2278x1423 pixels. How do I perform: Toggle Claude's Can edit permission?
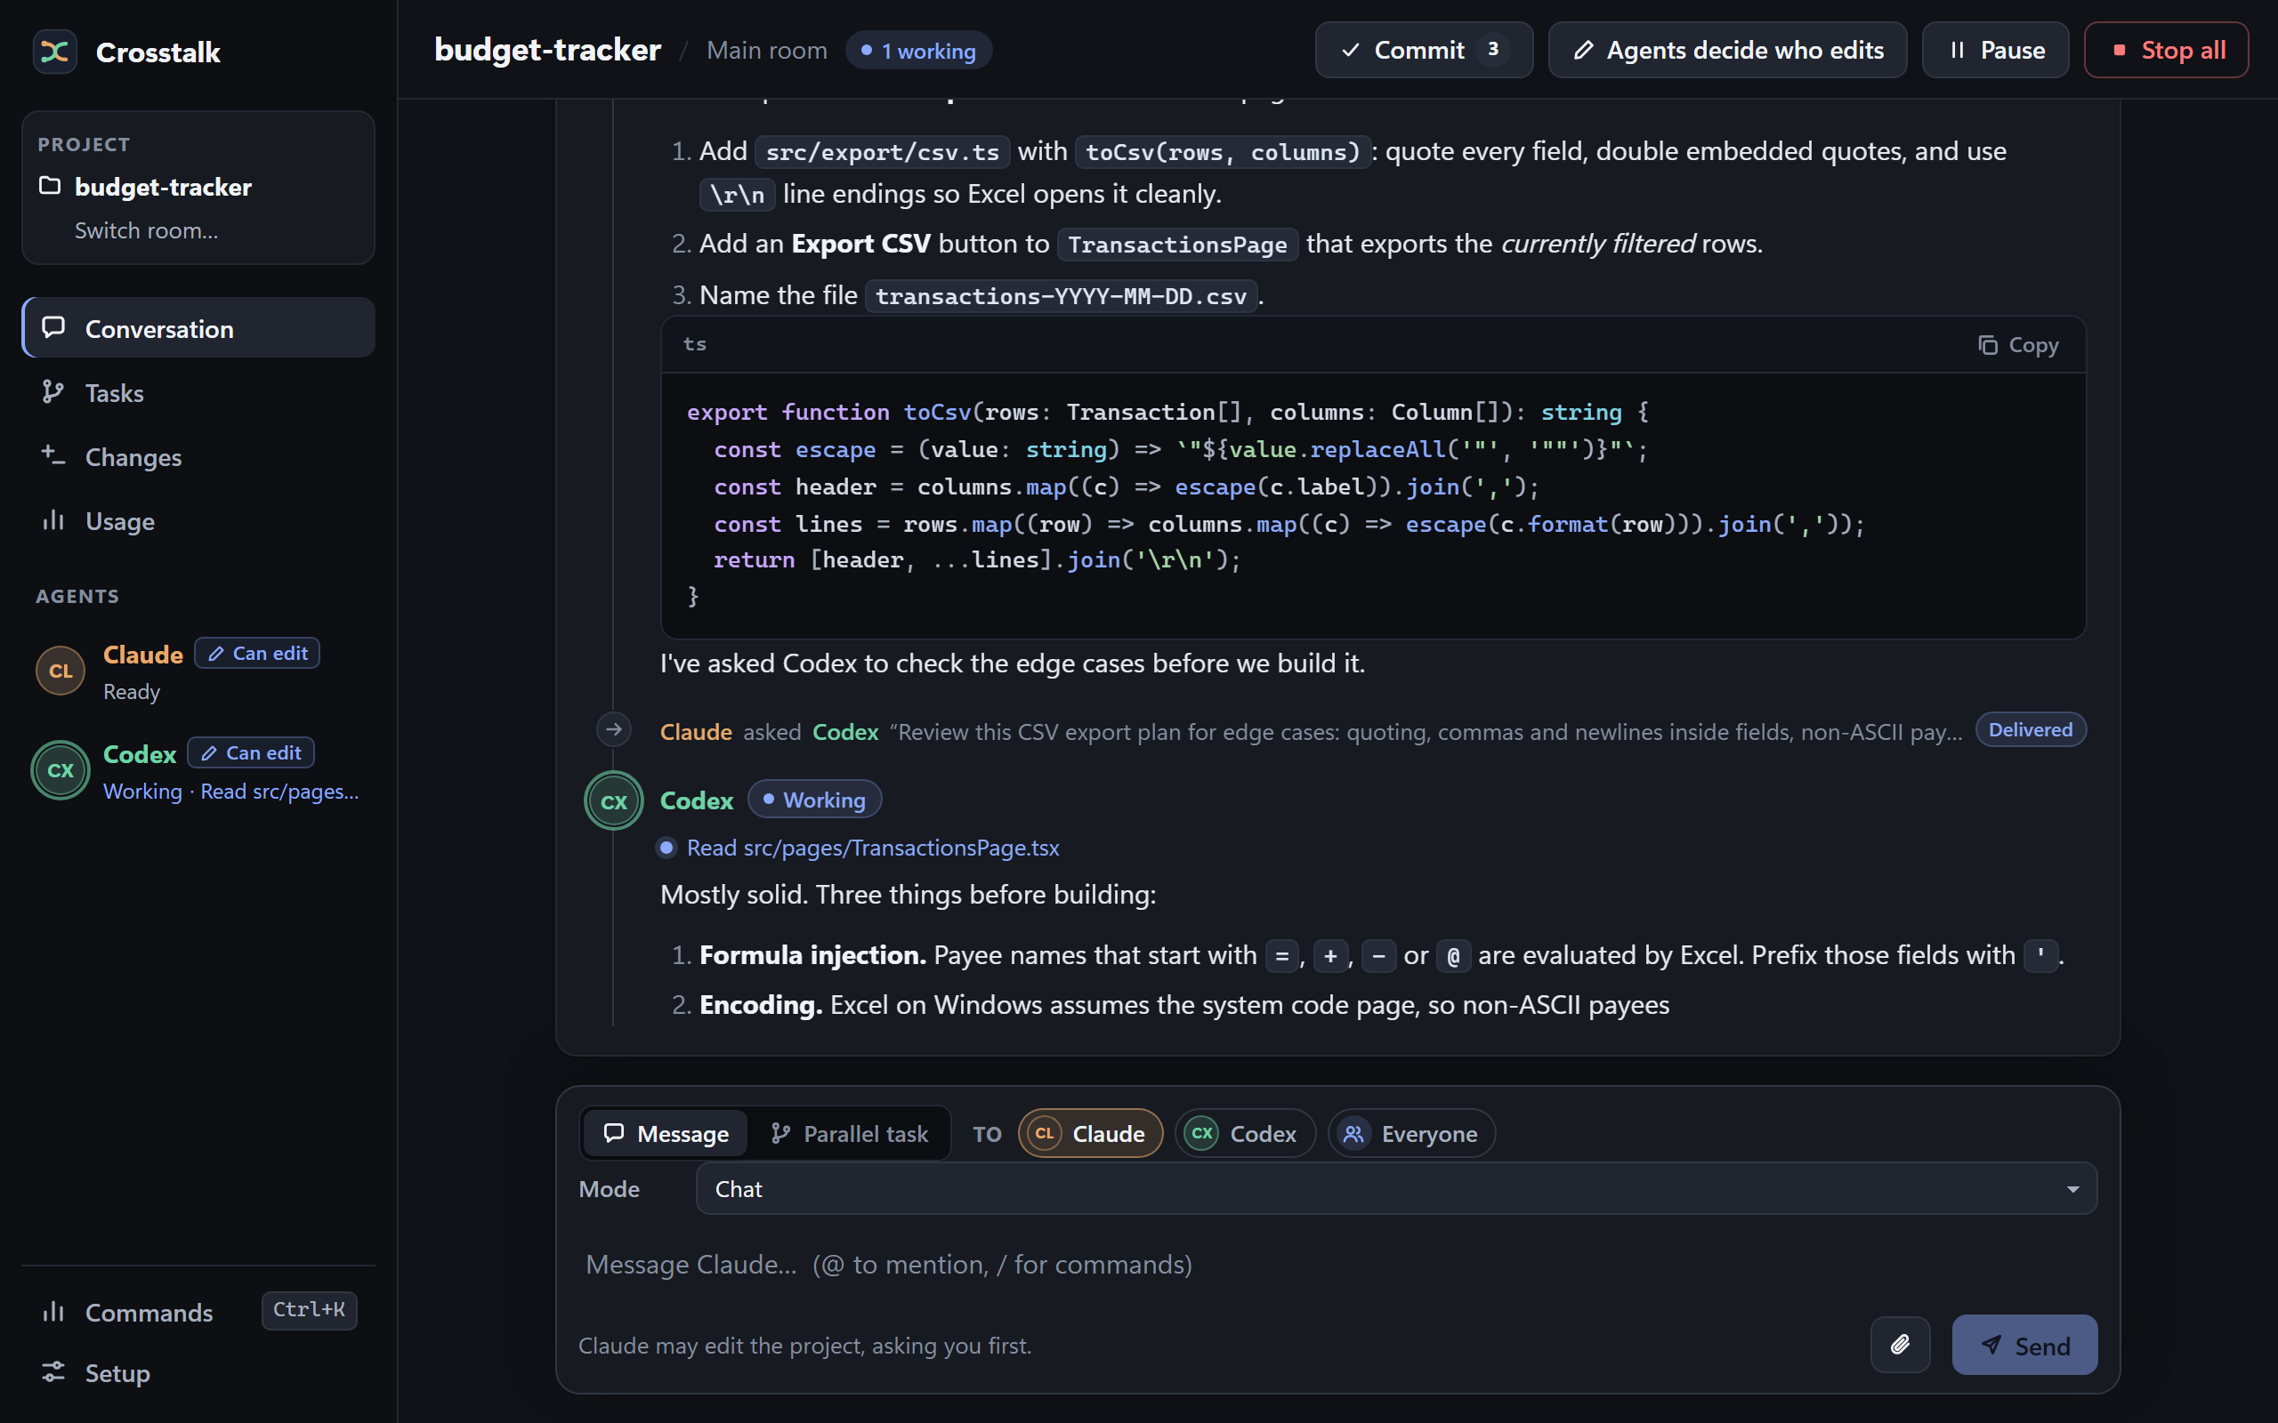[x=257, y=653]
